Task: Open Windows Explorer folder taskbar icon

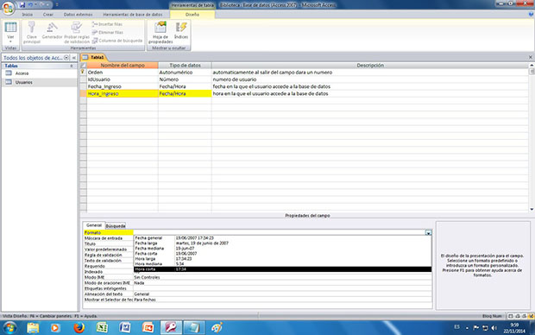Action: pyautogui.click(x=33, y=328)
